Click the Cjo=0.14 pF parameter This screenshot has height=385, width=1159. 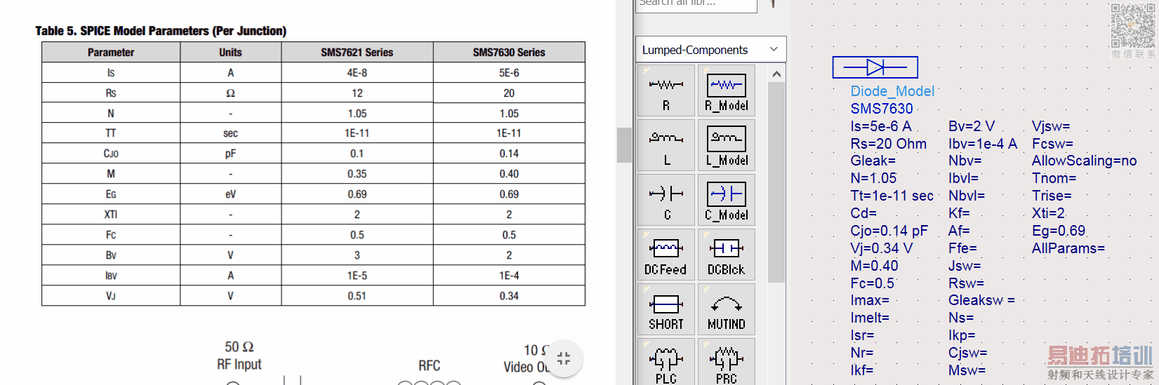click(889, 231)
